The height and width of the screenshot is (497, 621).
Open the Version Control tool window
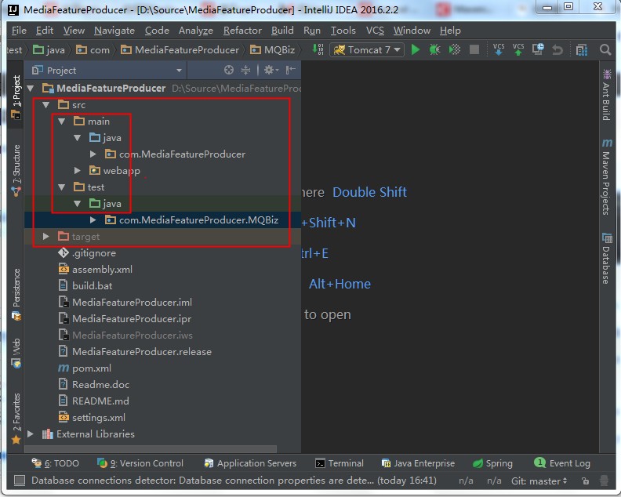[140, 463]
